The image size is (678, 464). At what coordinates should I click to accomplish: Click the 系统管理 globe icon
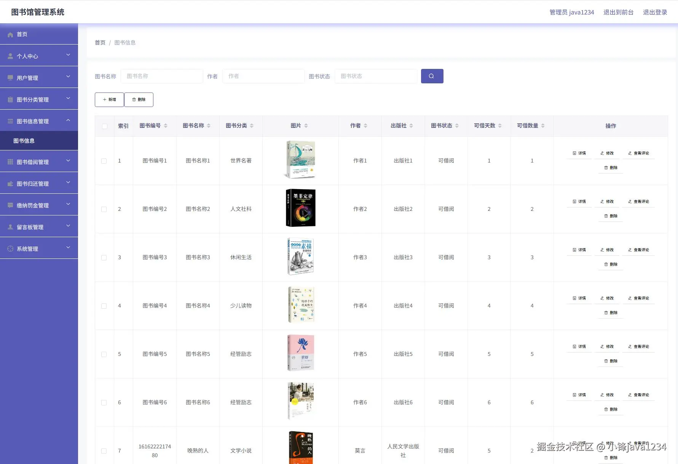coord(10,249)
